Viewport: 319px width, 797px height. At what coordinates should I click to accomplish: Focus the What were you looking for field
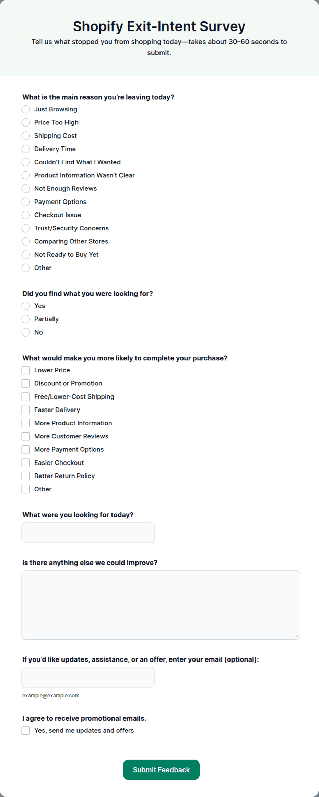click(x=88, y=533)
